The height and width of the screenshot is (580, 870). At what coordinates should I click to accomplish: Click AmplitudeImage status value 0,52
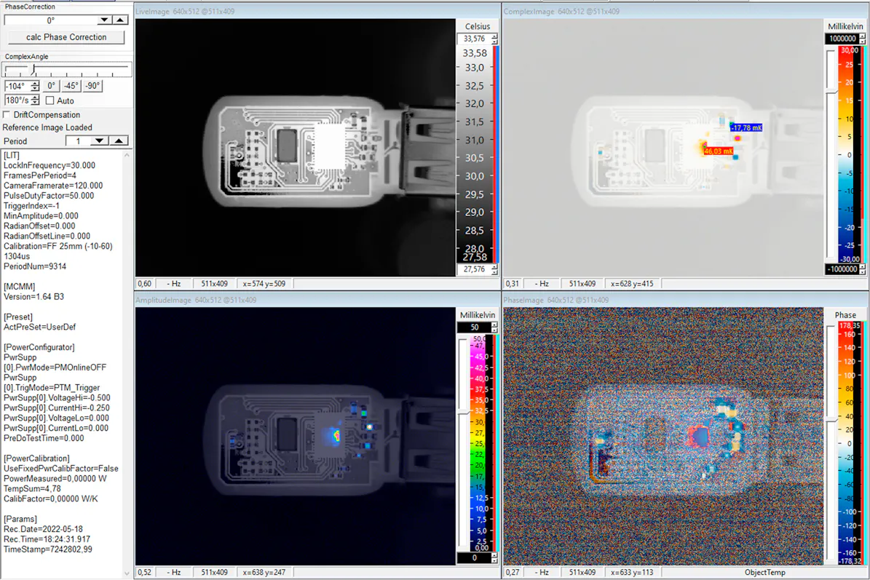click(x=144, y=572)
